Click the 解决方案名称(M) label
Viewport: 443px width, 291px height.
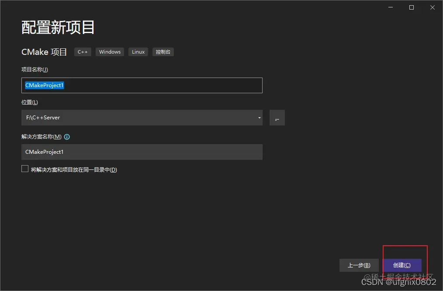pos(41,137)
